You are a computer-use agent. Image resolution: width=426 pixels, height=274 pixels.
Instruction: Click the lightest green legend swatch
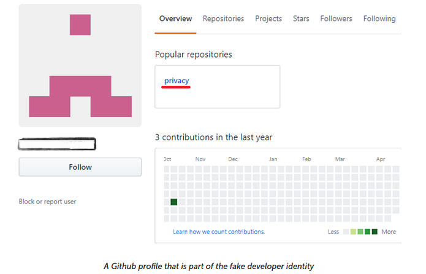point(353,232)
